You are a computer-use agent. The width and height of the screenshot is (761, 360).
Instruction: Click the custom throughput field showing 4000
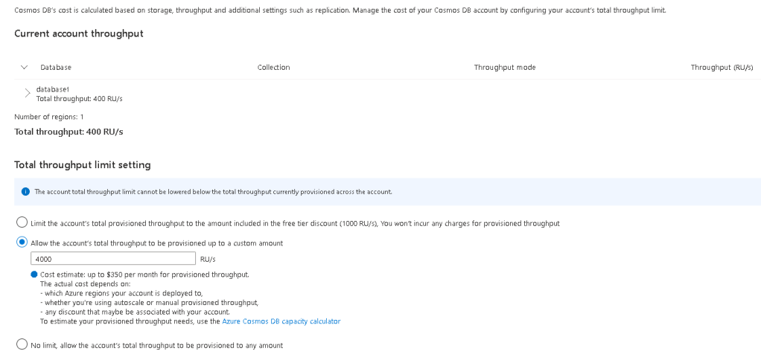tap(113, 259)
